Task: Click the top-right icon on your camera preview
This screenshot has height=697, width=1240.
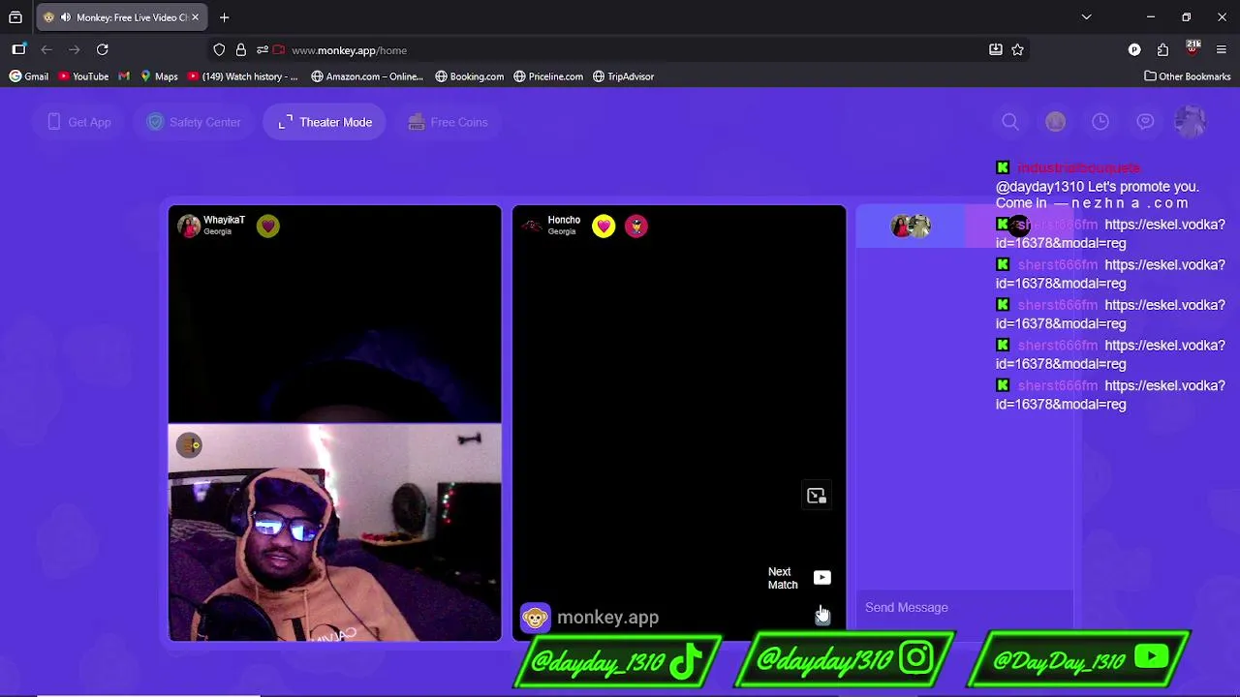Action: pos(470,440)
